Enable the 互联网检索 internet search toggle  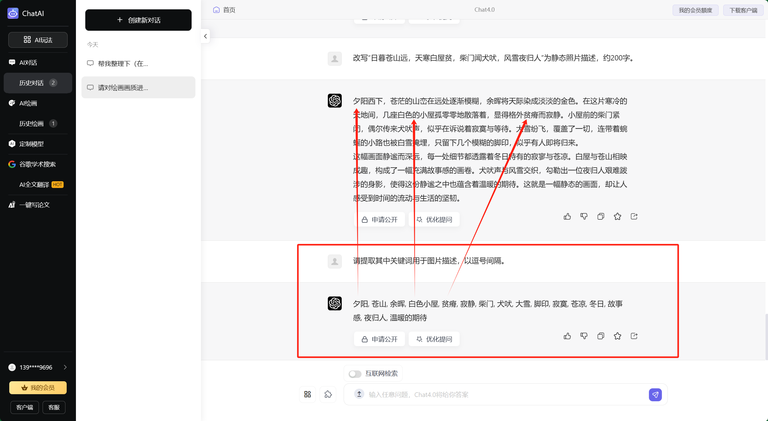pos(354,373)
